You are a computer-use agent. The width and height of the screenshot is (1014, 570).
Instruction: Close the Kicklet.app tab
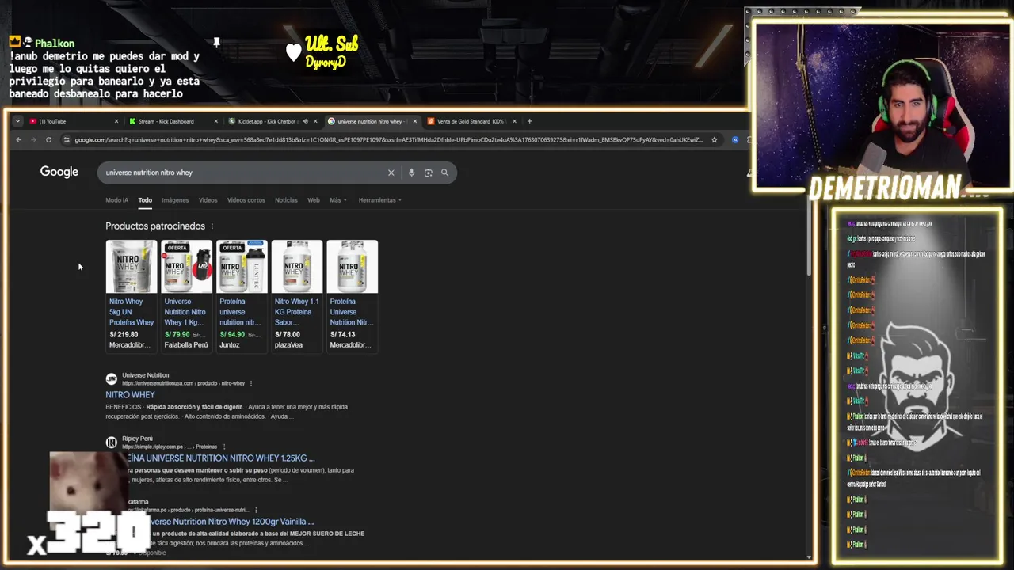pyautogui.click(x=315, y=121)
